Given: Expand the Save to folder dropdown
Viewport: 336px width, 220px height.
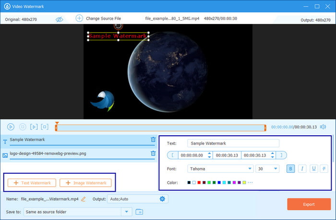Looking at the screenshot, I should click(126, 211).
